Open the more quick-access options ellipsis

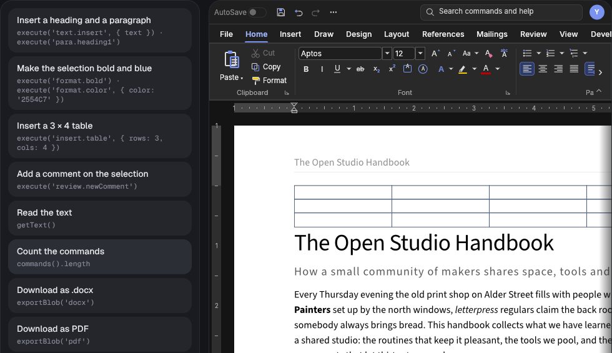333,12
